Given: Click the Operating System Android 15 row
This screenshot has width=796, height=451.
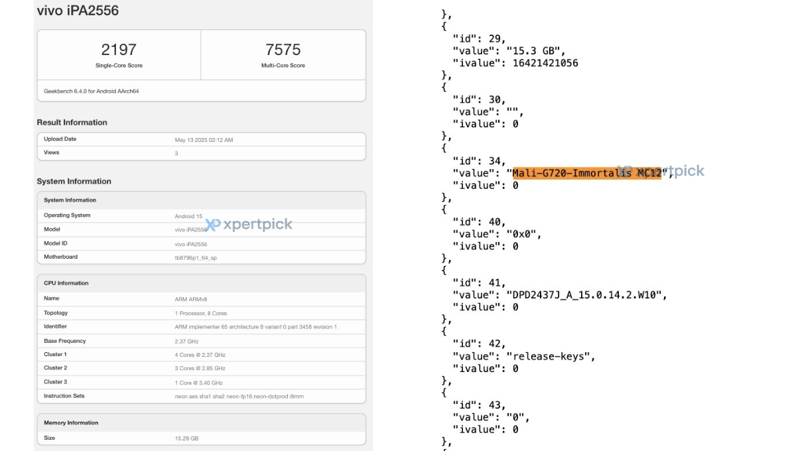Looking at the screenshot, I should pyautogui.click(x=201, y=216).
